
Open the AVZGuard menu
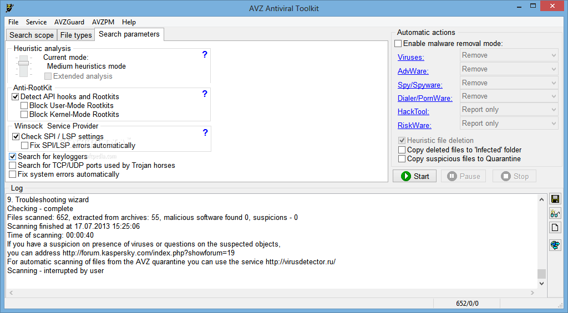pyautogui.click(x=69, y=22)
